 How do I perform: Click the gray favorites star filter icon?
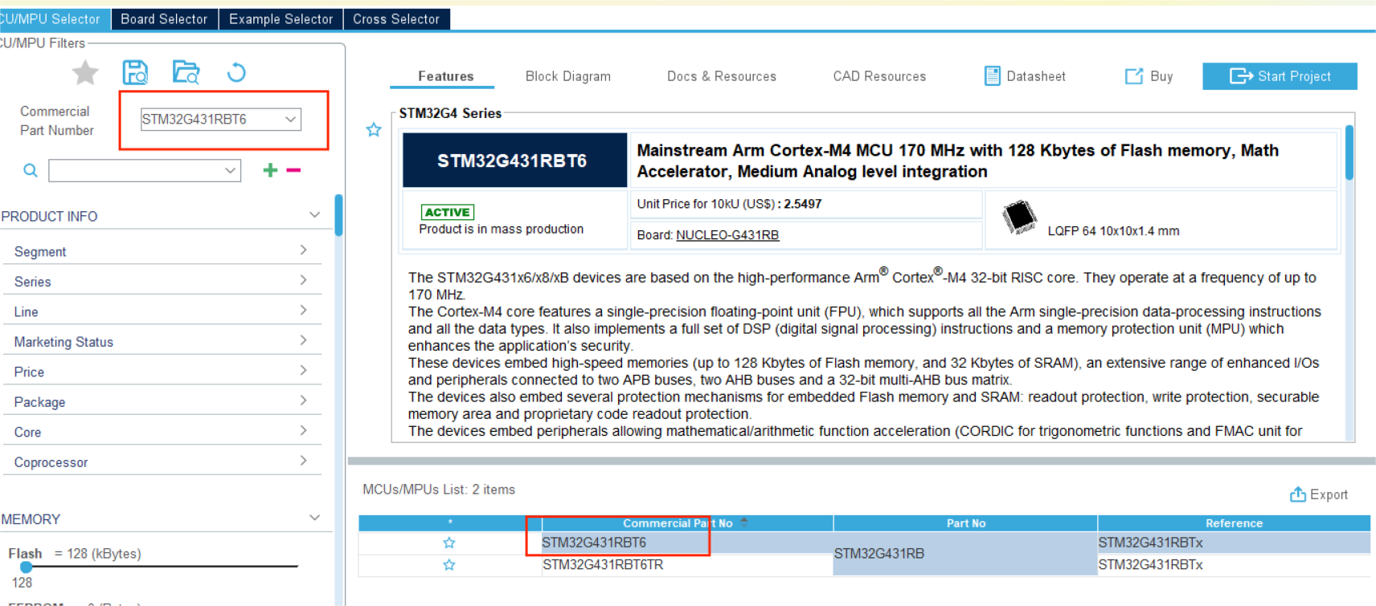[x=85, y=73]
